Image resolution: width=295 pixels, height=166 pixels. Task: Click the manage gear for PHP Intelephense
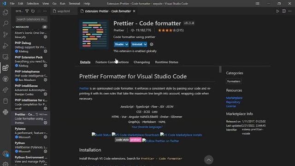click(x=45, y=80)
